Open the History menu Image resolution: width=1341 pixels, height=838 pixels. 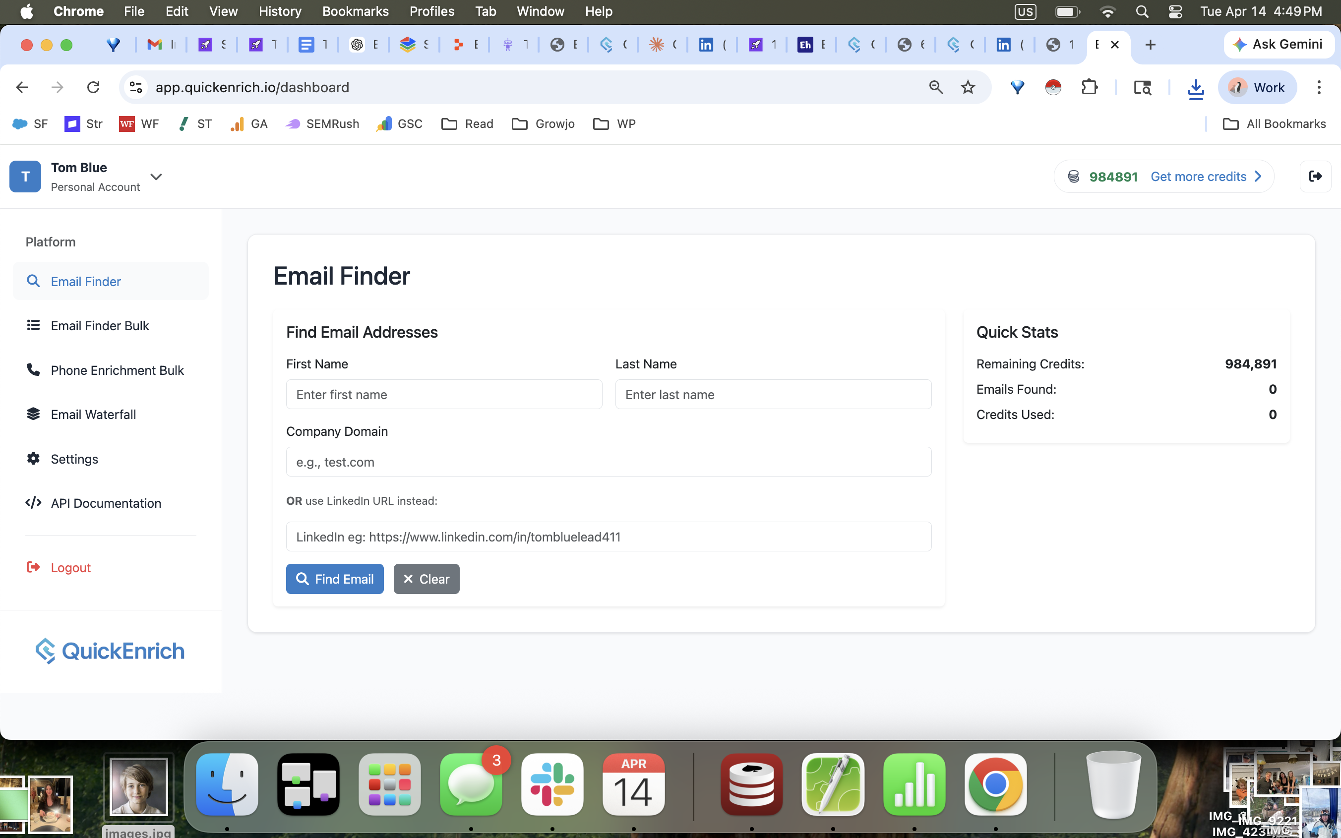tap(279, 11)
